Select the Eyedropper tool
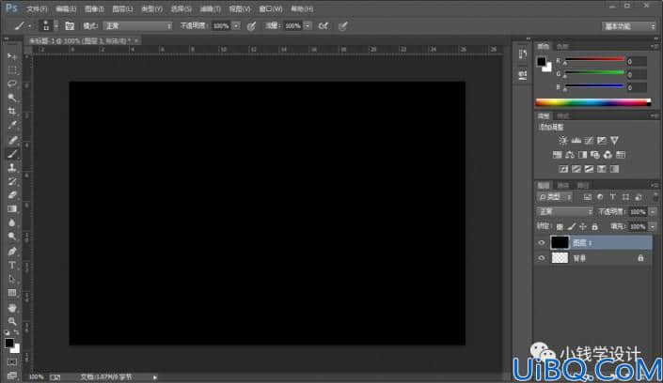The width and height of the screenshot is (663, 383). (x=12, y=125)
